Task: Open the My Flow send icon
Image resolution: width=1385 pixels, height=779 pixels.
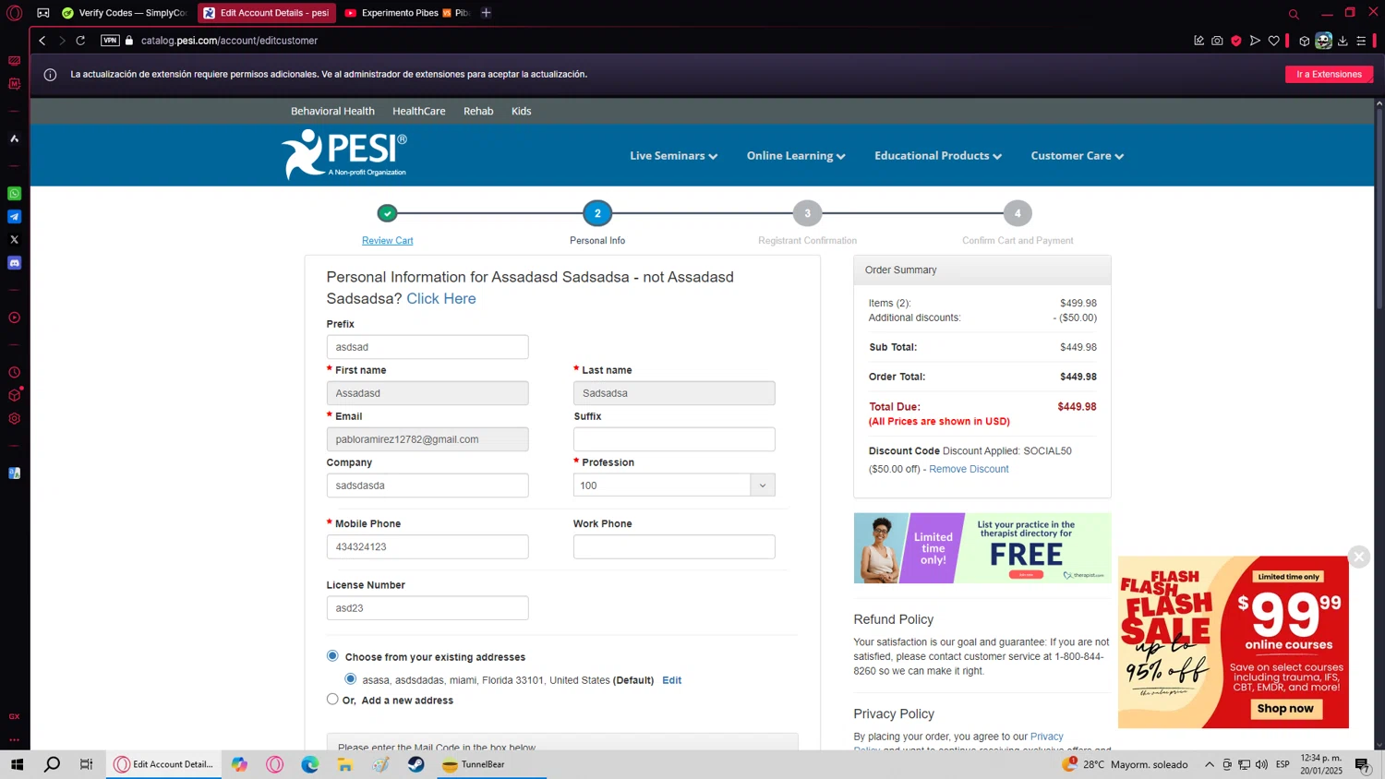Action: point(1255,41)
